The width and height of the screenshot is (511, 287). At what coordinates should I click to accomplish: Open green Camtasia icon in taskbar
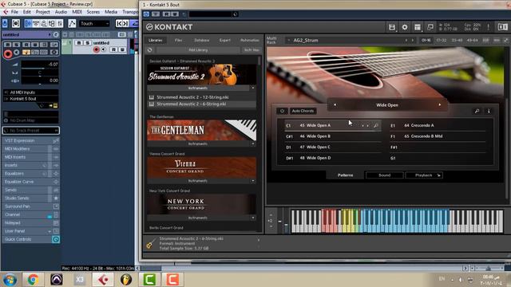(x=149, y=280)
